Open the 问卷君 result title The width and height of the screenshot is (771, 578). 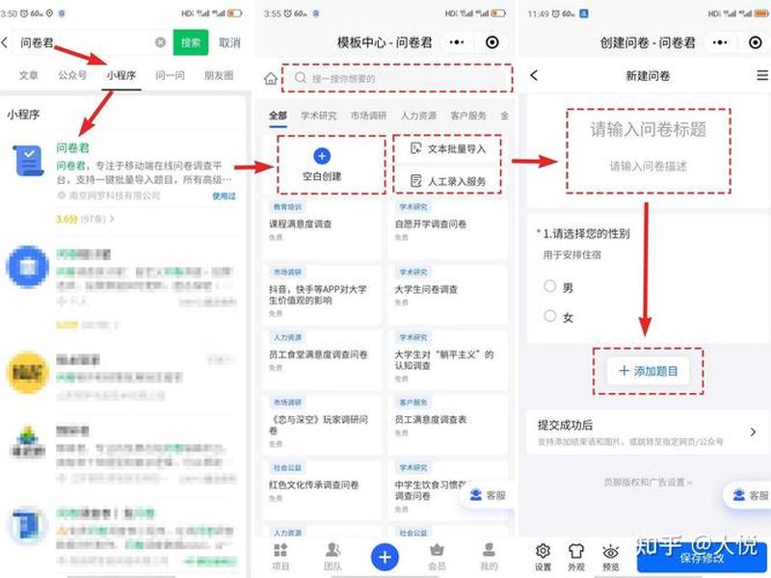click(72, 147)
